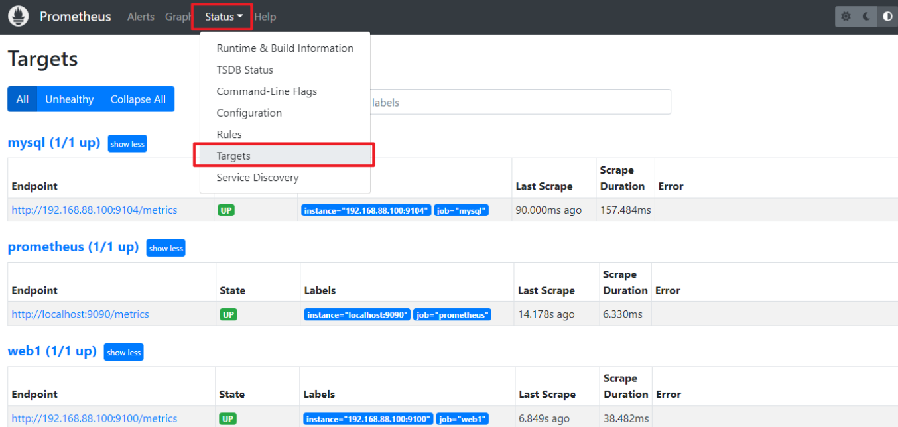Click the job="web1" label badge
This screenshot has height=427, width=898.
463,418
